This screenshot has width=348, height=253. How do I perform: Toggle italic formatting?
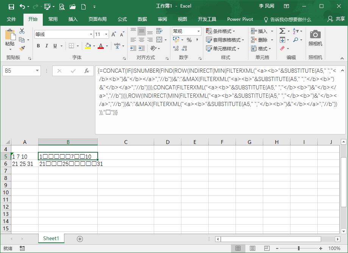pyautogui.click(x=47, y=46)
